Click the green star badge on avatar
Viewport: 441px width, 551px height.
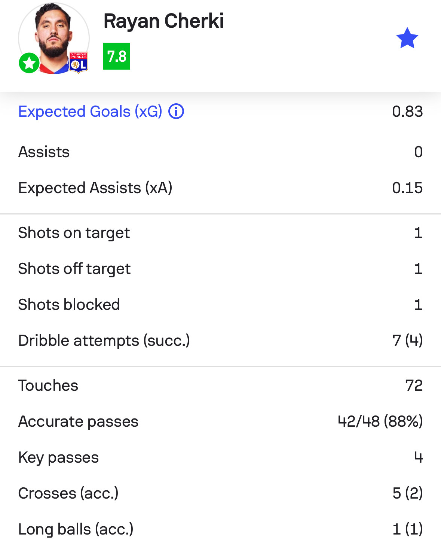(29, 63)
